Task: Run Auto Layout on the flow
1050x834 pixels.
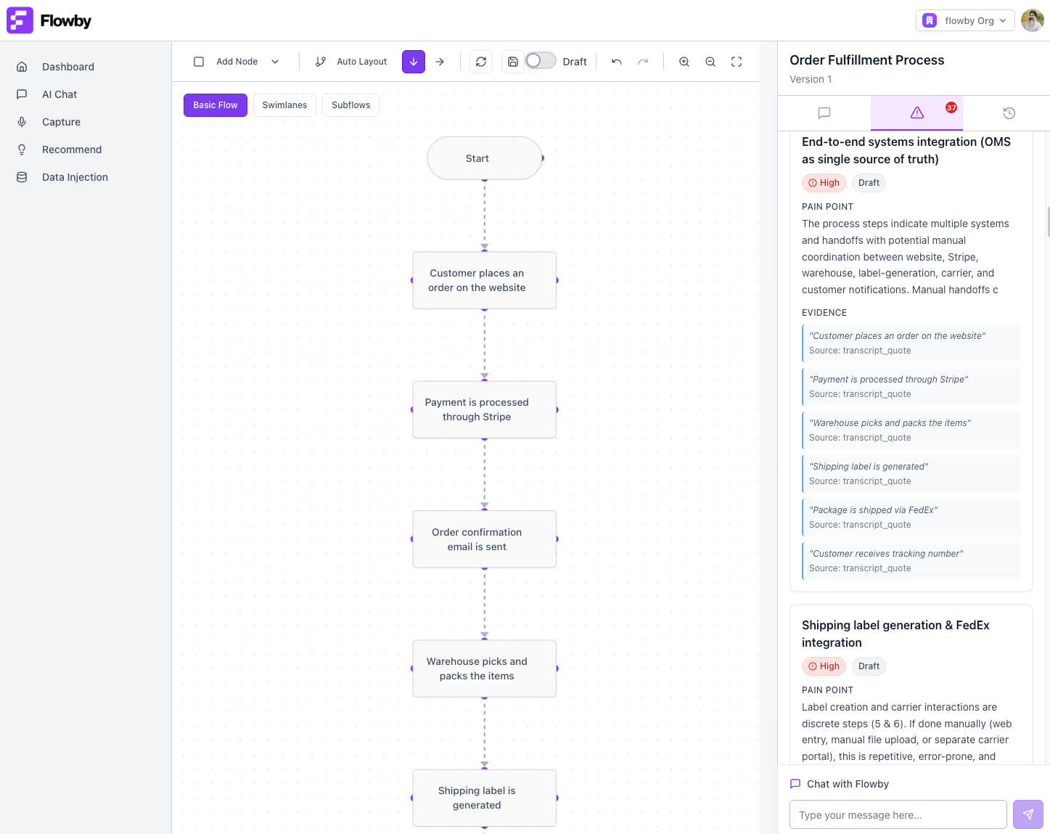Action: pyautogui.click(x=350, y=62)
